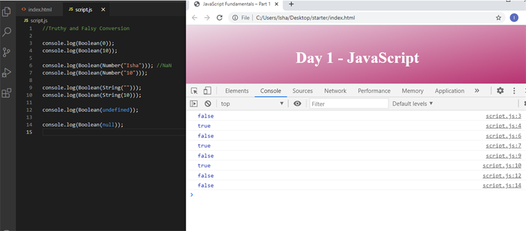Viewport: 526px width, 231px height.
Task: Open the script.js:9 source link
Action: point(503,156)
